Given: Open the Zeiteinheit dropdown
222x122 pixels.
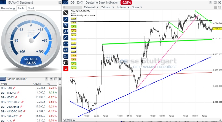Looking at the screenshot, I should pyautogui.click(x=91, y=7).
